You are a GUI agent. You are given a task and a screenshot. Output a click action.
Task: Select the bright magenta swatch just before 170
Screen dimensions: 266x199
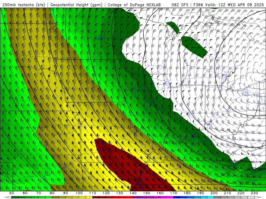[170, 197]
